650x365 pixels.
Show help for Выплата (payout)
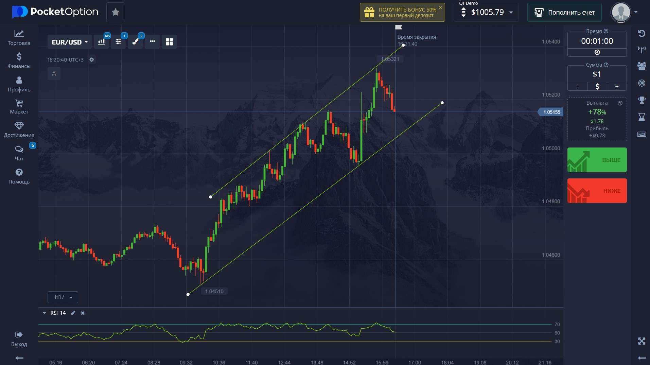(x=620, y=103)
